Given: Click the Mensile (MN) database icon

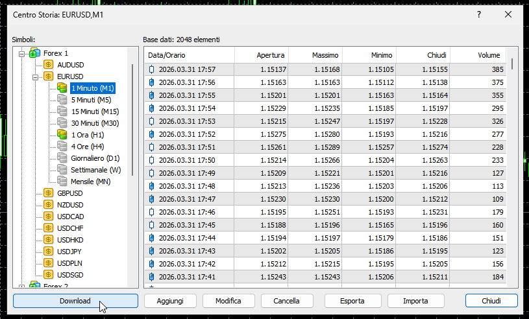Looking at the screenshot, I should [x=62, y=182].
